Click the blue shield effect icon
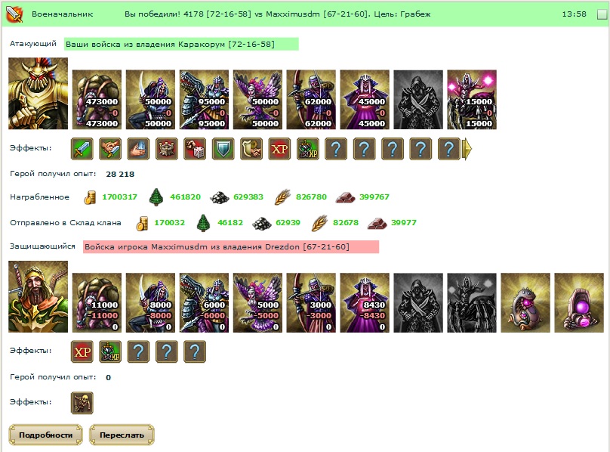Screen dimensions: 610x452 click(x=223, y=149)
